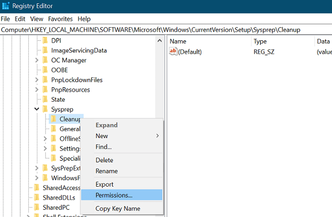Click the OC Manager folder icon
The width and height of the screenshot is (332, 217).
45,60
